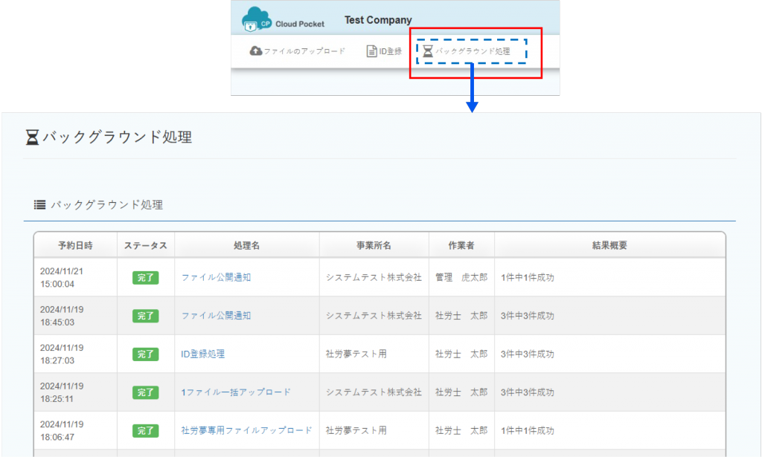The width and height of the screenshot is (762, 457).
Task: Click 3件中3件成功 in the 18:45:03 row
Action: pos(528,316)
